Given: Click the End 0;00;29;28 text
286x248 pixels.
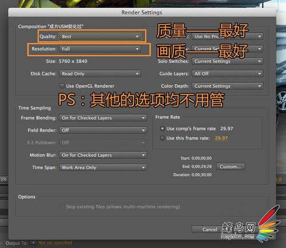Looking at the screenshot, I should 197,166.
